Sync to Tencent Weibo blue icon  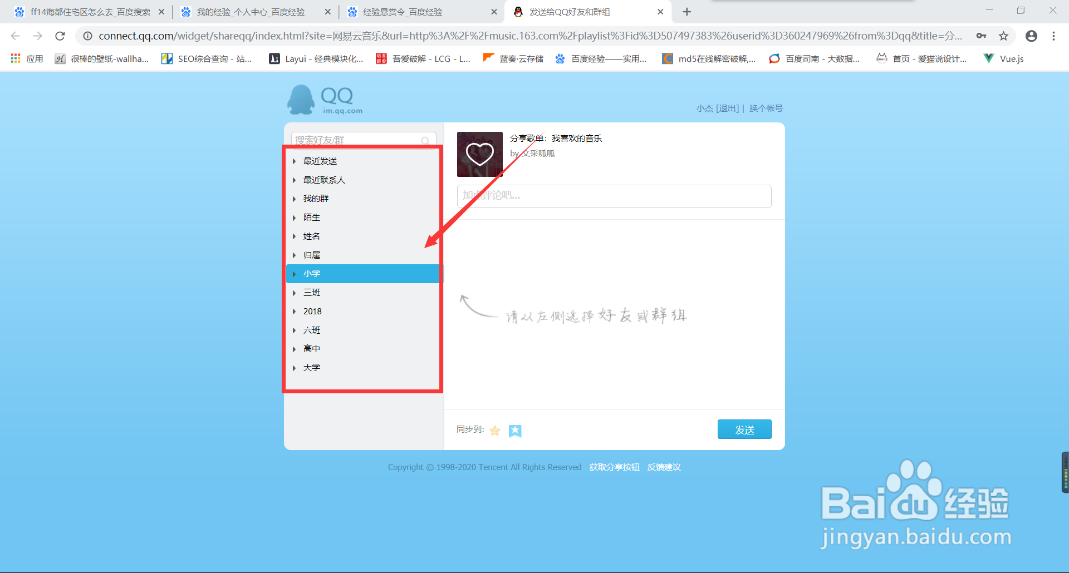click(515, 431)
